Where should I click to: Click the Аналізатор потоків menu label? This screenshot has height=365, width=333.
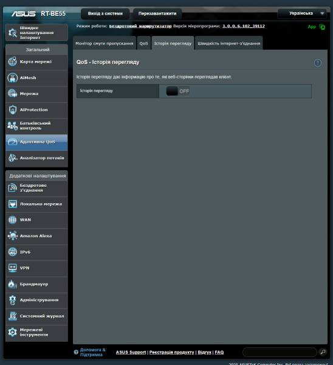[42, 158]
